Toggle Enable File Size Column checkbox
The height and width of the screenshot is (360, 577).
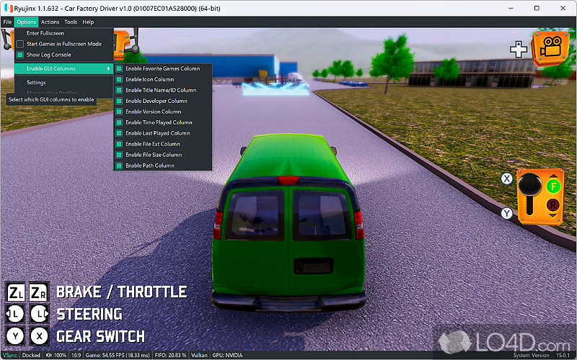pos(119,155)
